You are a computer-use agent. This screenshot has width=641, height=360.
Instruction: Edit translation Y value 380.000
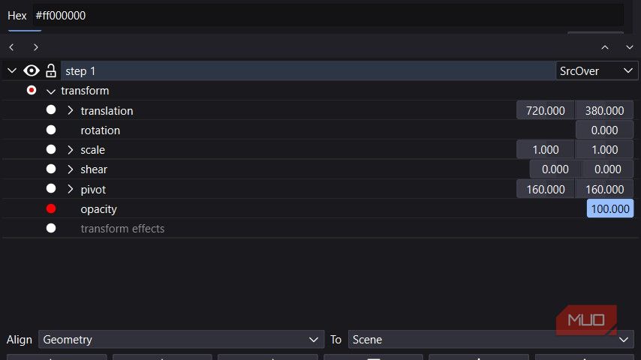(x=604, y=110)
